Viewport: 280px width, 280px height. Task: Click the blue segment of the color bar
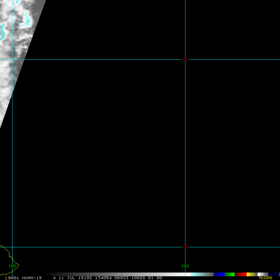(x=219, y=274)
